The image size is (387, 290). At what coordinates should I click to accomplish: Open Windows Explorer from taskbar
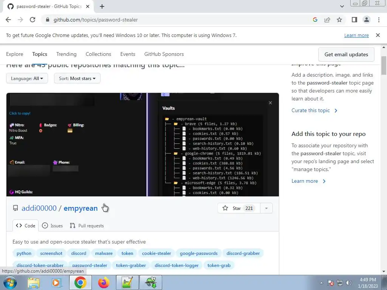pyautogui.click(x=33, y=282)
